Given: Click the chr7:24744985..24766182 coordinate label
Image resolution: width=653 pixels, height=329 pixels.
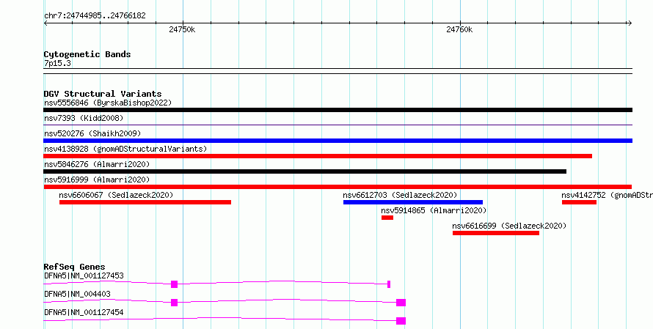Looking at the screenshot, I should click(95, 16).
